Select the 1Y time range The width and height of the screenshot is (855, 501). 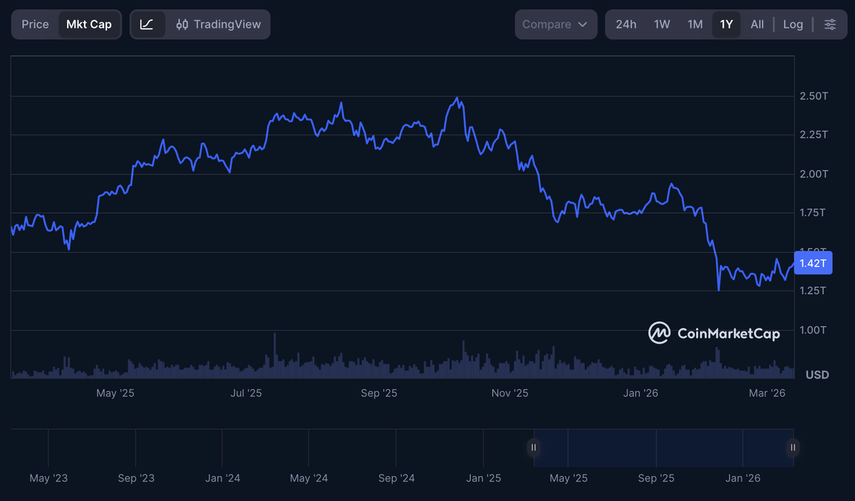coord(726,24)
